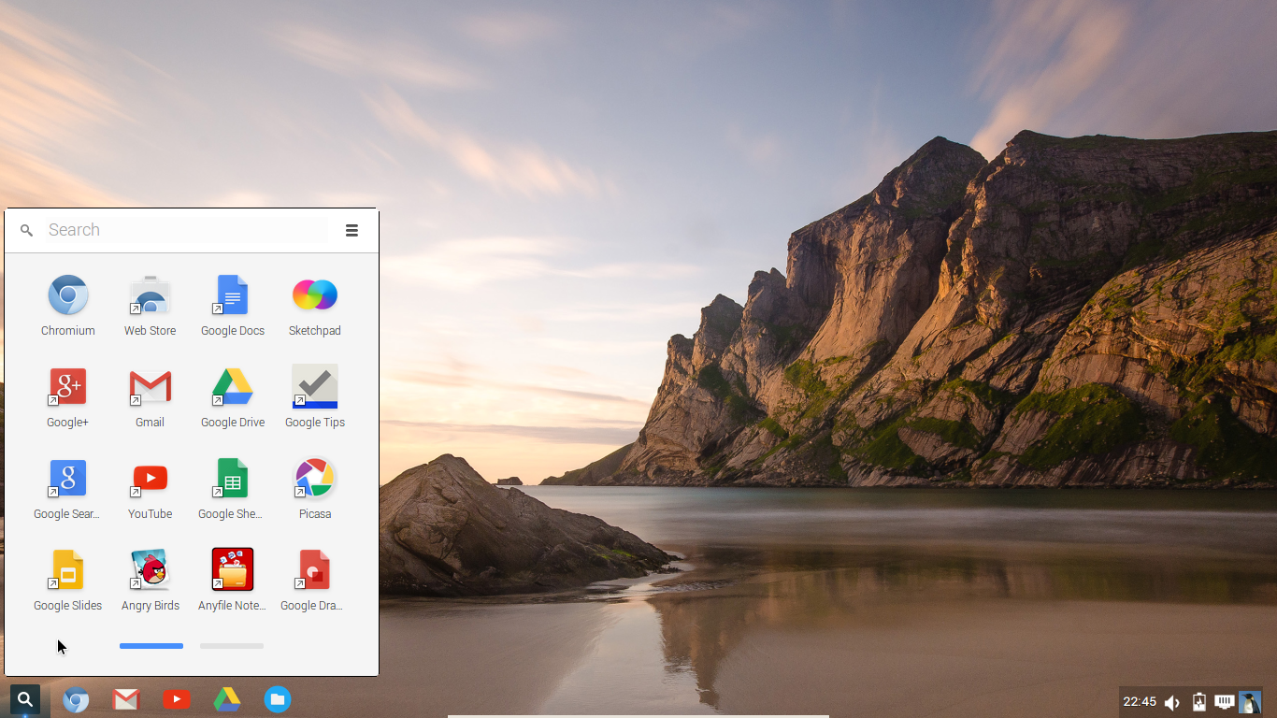Screen dimensions: 1277x718
Task: Open the Web Store
Action: tap(150, 294)
